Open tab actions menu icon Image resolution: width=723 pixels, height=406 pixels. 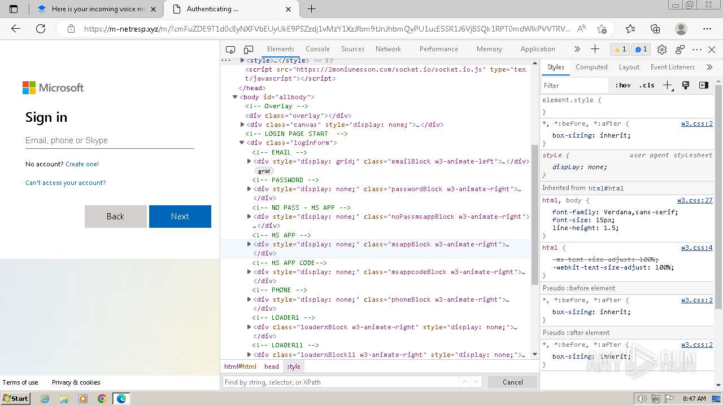pyautogui.click(x=14, y=9)
